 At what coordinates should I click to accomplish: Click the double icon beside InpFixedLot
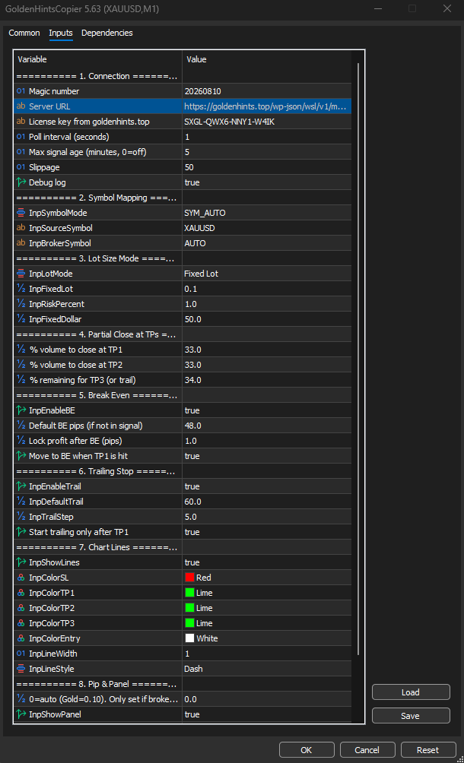point(21,289)
